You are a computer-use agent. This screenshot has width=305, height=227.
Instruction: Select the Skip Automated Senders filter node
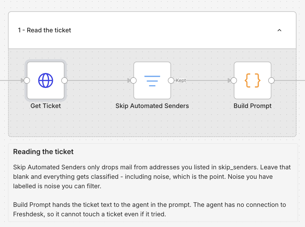(x=152, y=80)
